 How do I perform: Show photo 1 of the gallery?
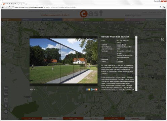click(x=31, y=90)
